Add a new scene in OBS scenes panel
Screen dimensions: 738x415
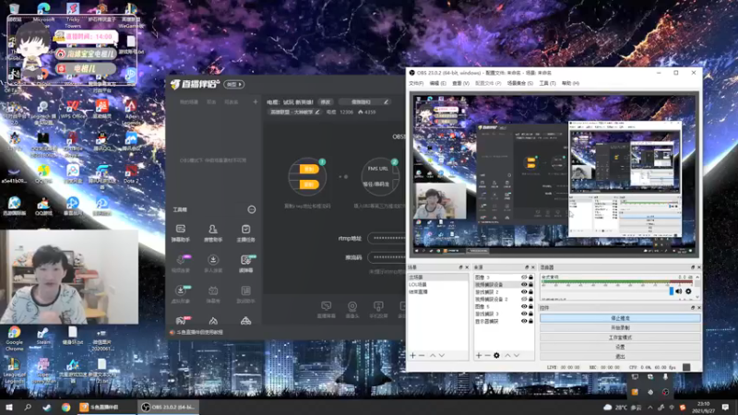click(412, 356)
